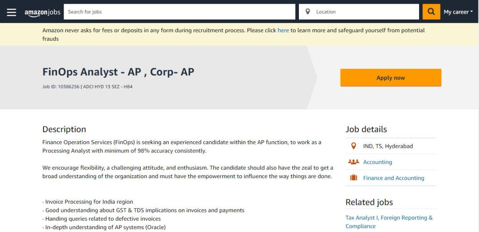Open Tax Analyst I related job link
The image size is (479, 232).
[389, 222]
